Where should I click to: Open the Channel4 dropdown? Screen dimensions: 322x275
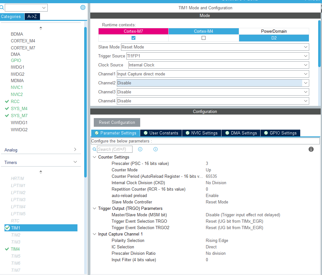(213, 101)
